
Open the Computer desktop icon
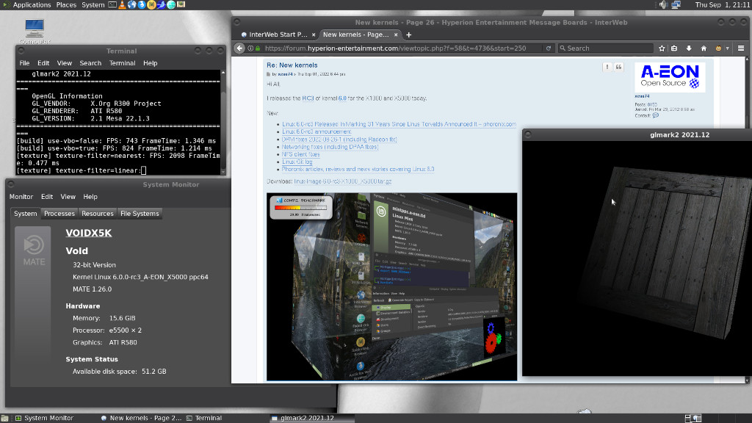[x=35, y=32]
